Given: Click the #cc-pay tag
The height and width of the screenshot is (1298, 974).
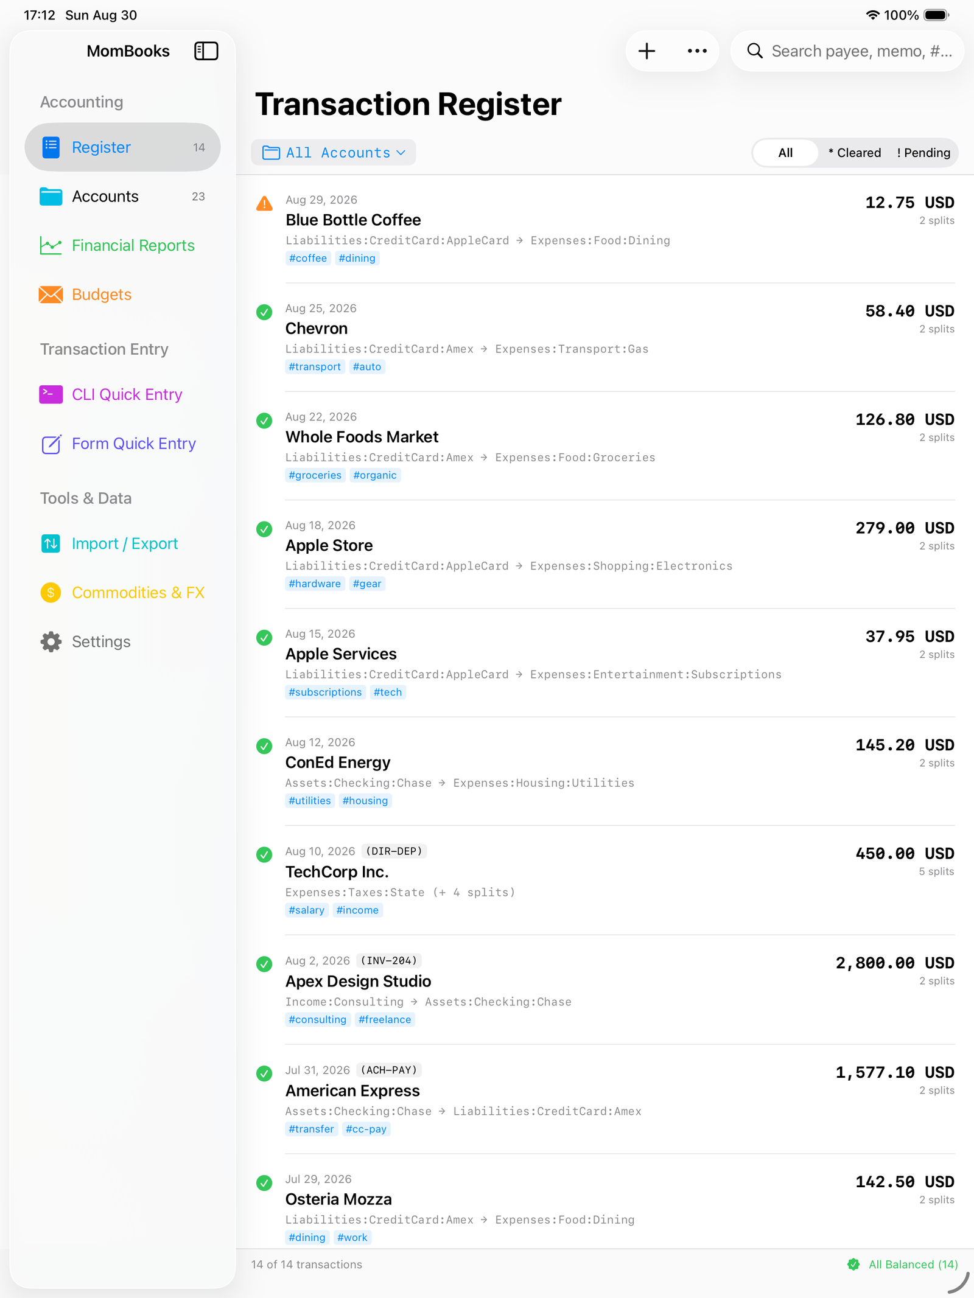Looking at the screenshot, I should (x=366, y=1129).
